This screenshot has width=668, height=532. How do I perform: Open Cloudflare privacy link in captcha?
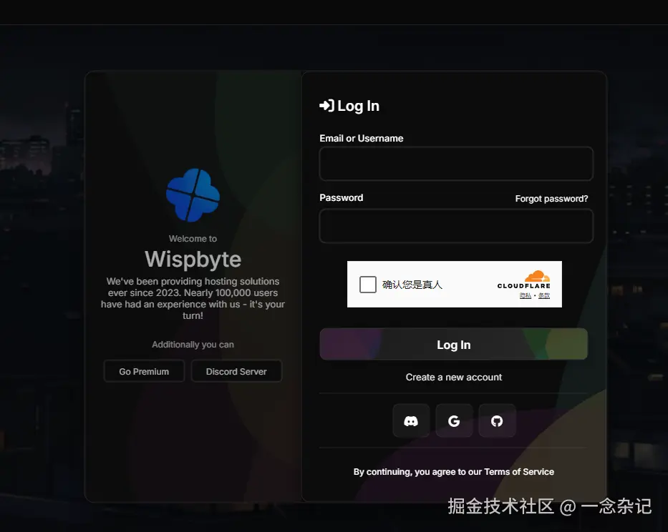[x=526, y=296]
